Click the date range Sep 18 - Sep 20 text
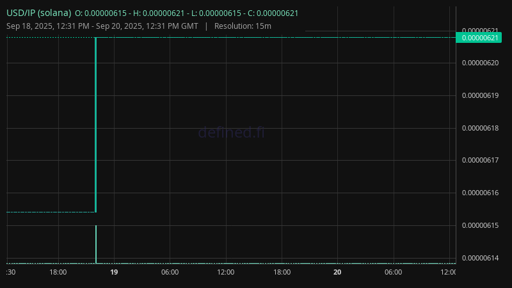 click(102, 26)
